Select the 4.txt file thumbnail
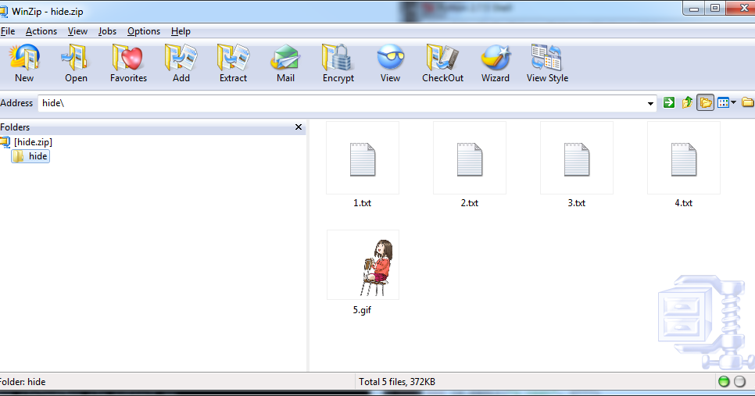 (684, 158)
